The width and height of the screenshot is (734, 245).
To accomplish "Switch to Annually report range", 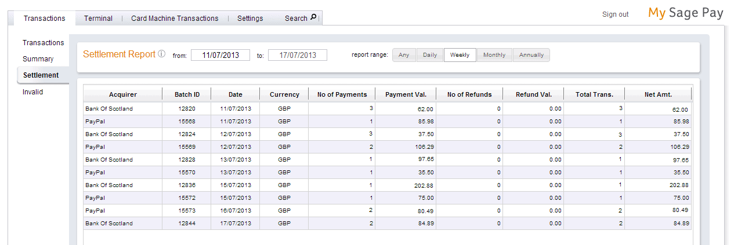I will pos(531,55).
